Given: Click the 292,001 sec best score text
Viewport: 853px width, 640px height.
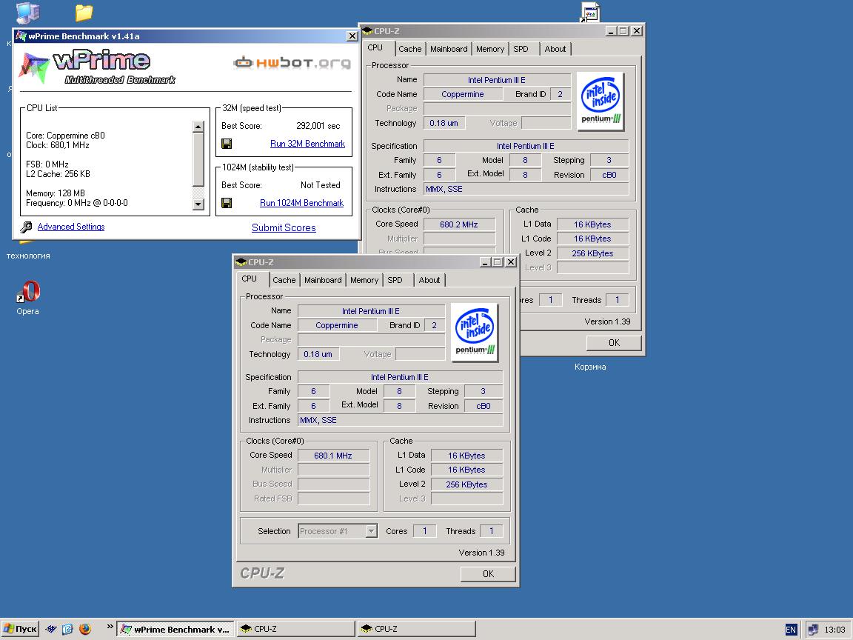Looking at the screenshot, I should coord(318,126).
